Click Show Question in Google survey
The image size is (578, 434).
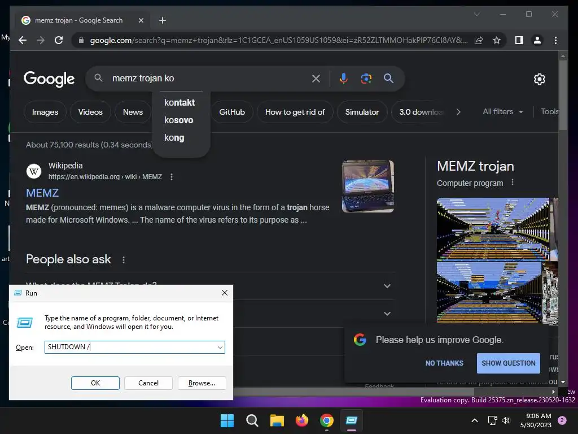pos(509,363)
